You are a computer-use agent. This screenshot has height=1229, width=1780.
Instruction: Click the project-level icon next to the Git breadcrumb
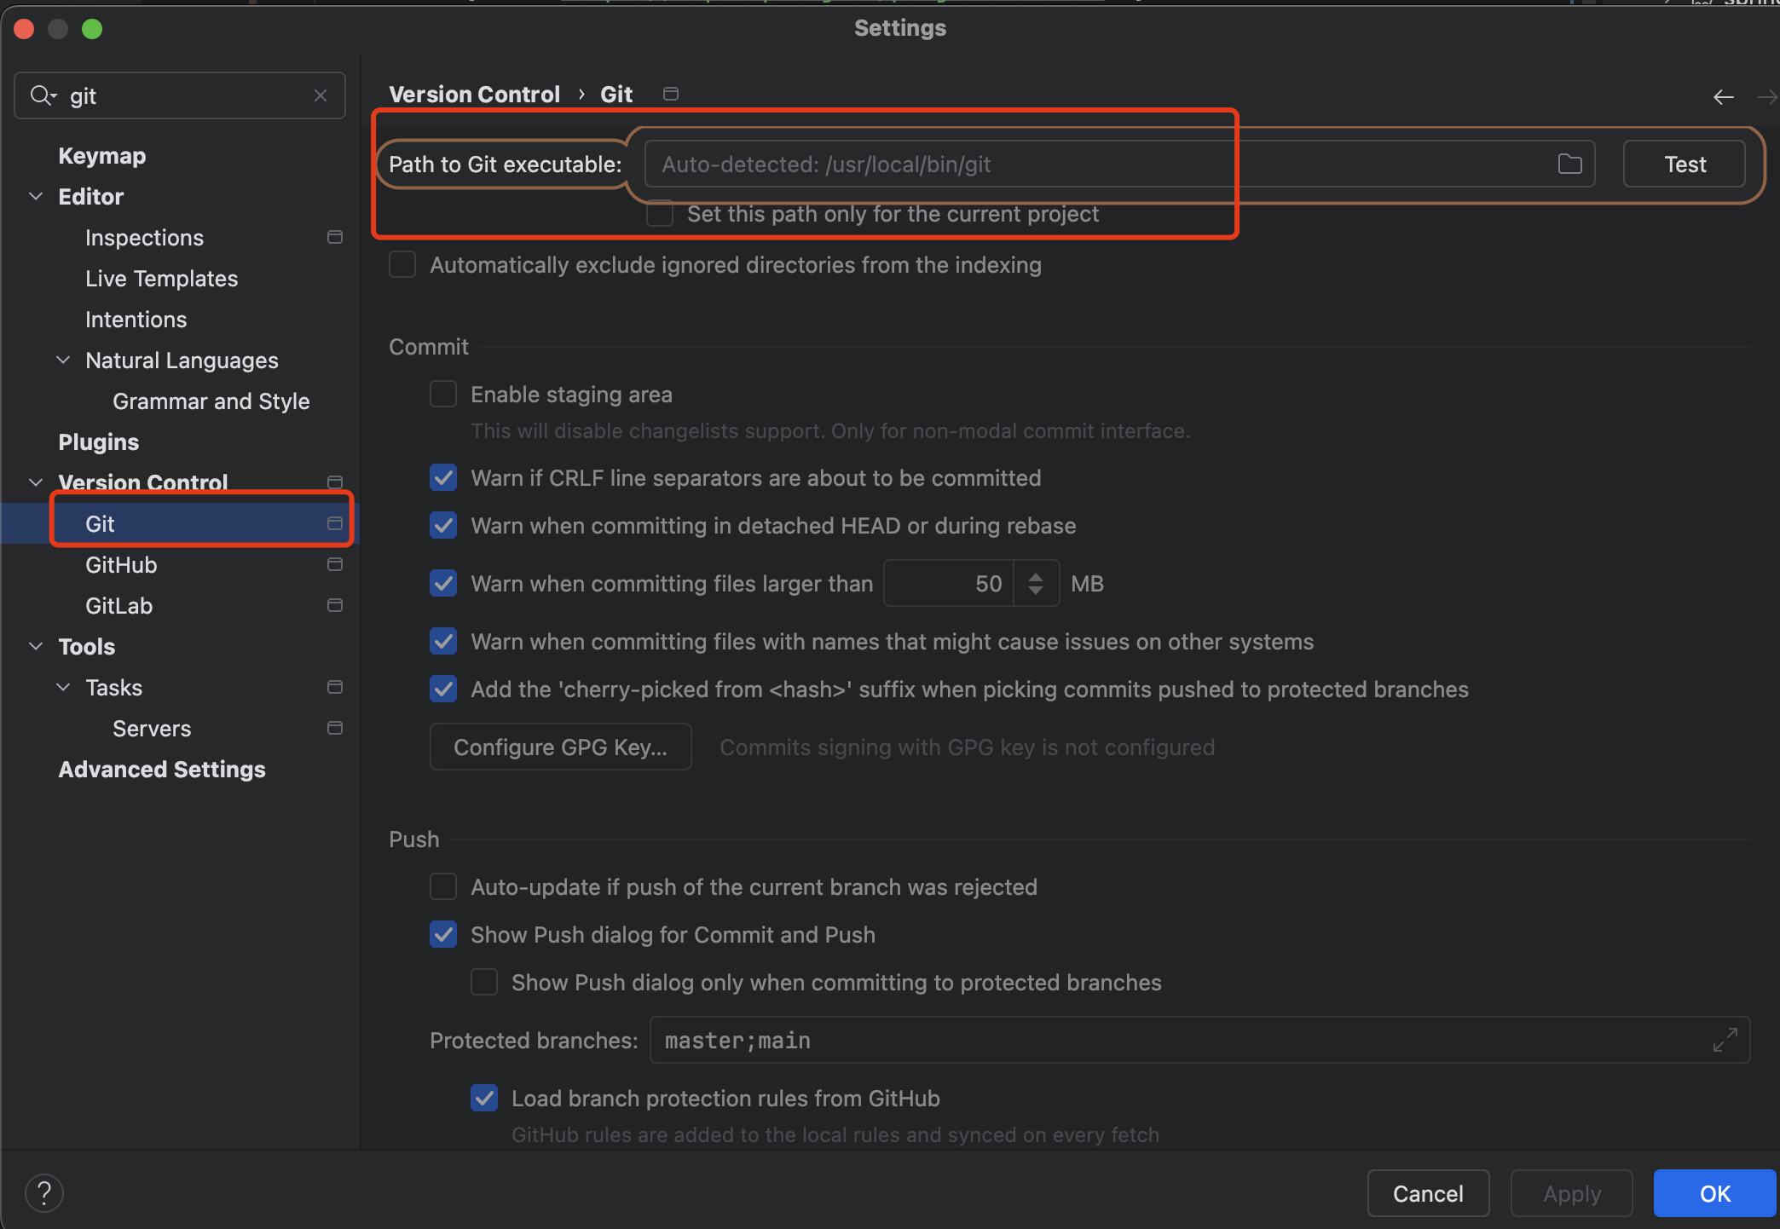click(x=671, y=94)
